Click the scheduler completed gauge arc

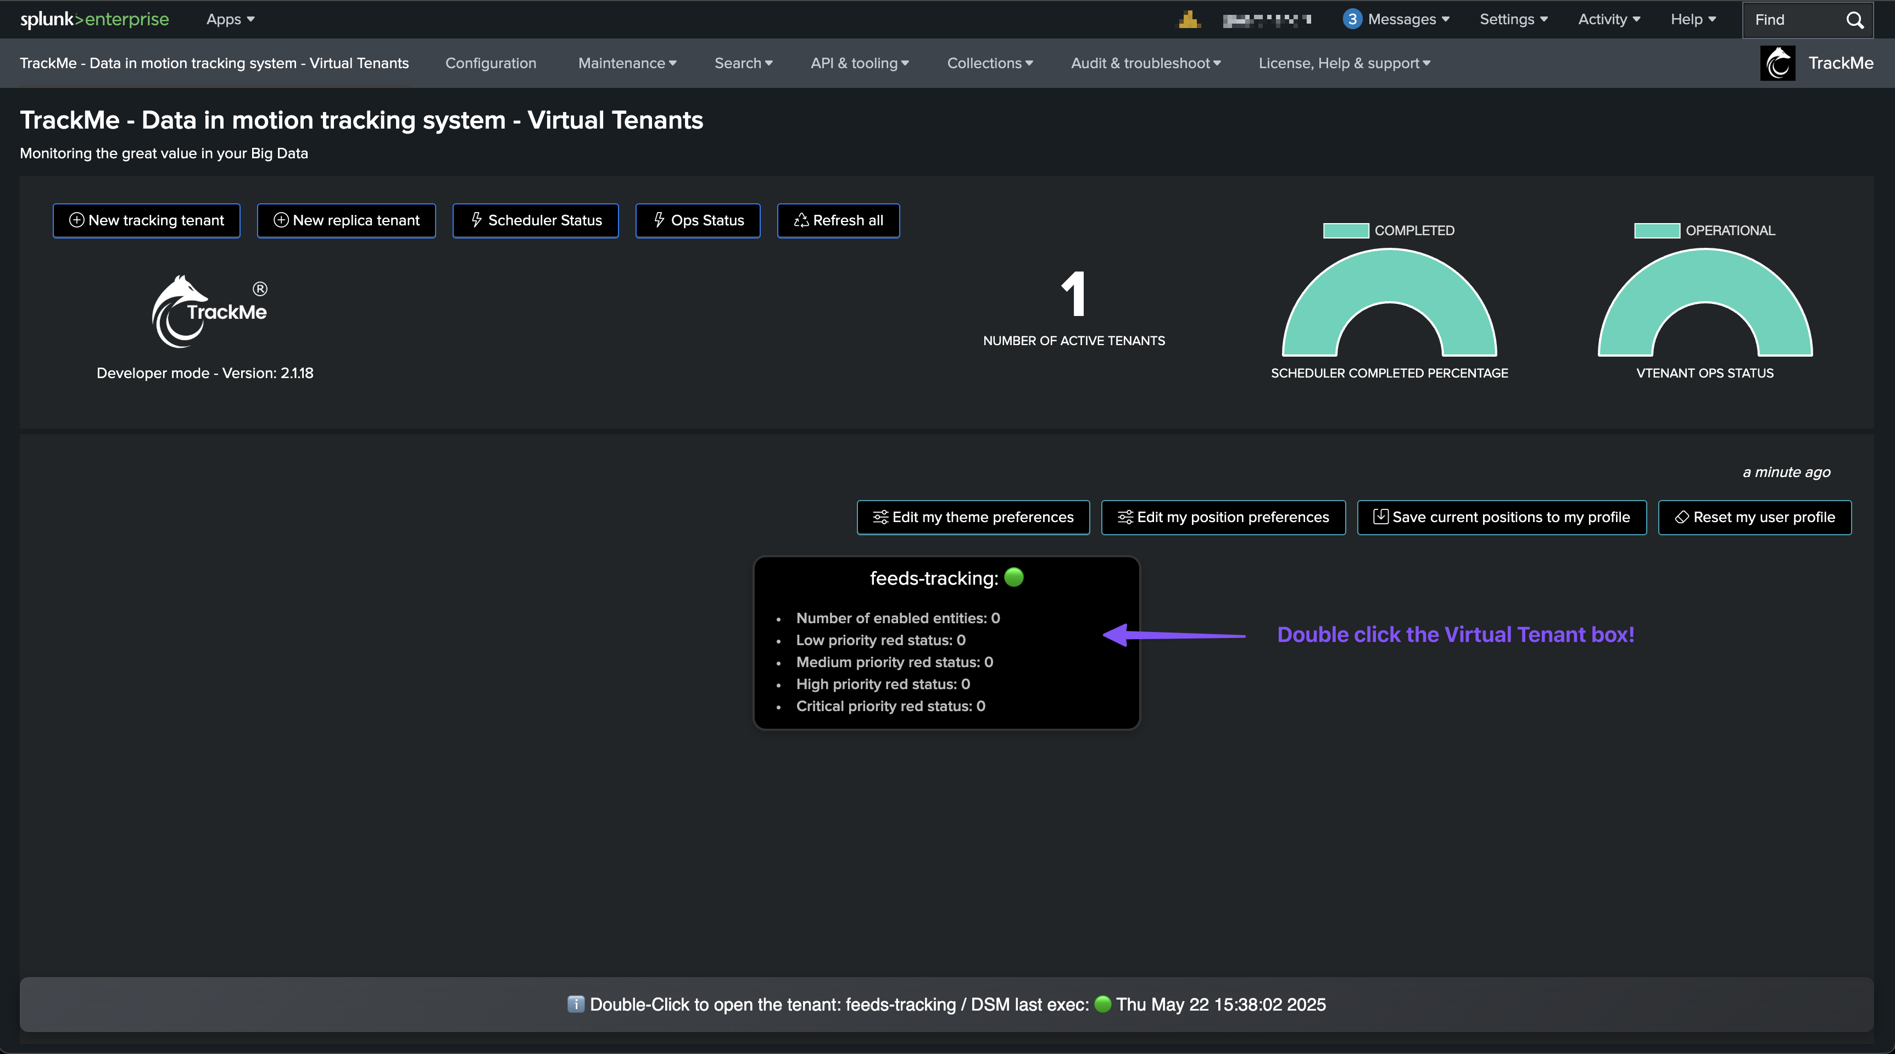coord(1390,276)
